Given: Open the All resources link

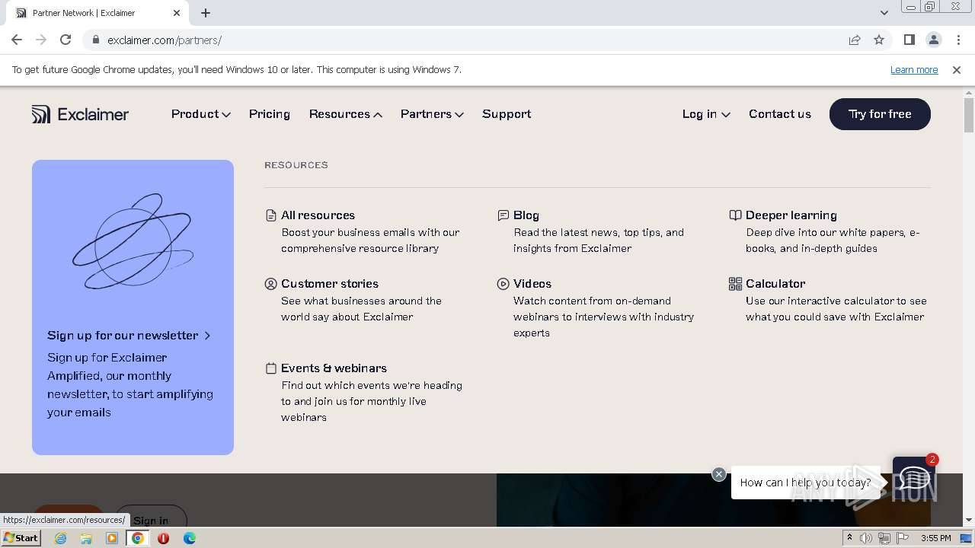Looking at the screenshot, I should [x=318, y=215].
